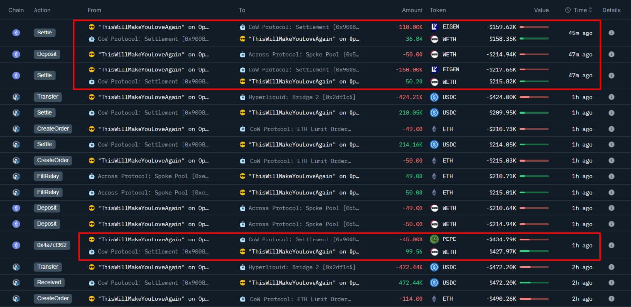Open details info icon for -114.00 ETH CreateOrder row
The height and width of the screenshot is (307, 631).
coord(611,299)
